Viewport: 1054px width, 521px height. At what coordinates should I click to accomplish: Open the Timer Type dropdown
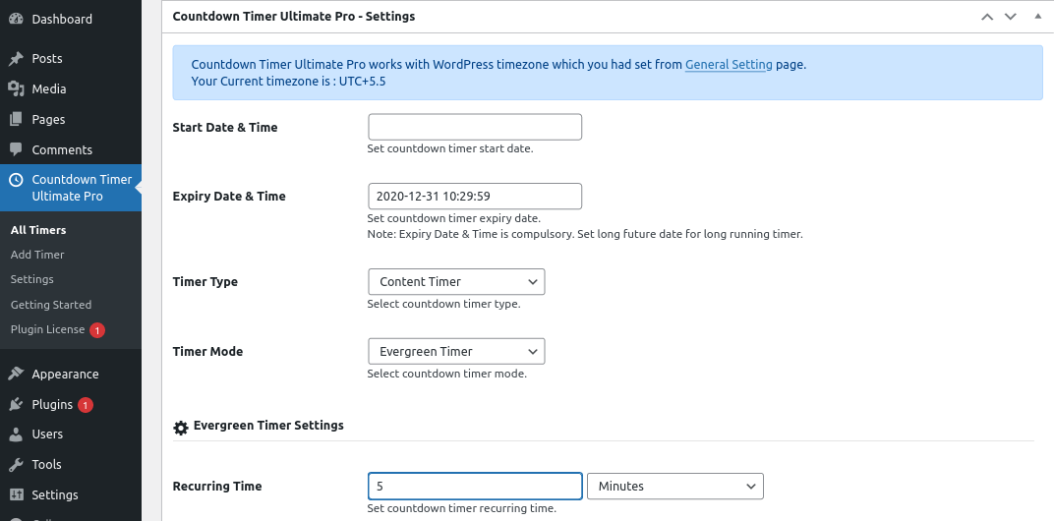[456, 282]
